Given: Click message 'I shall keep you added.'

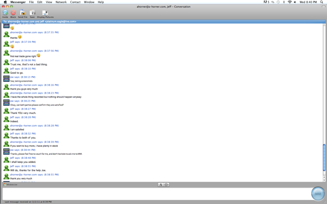Looking at the screenshot, I should [x=23, y=162].
